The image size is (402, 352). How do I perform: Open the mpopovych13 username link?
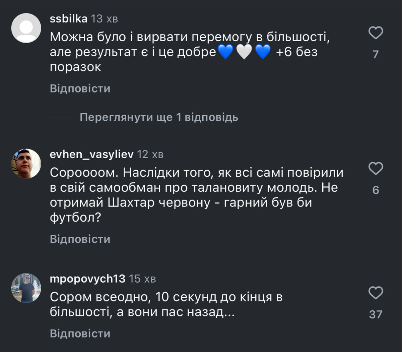click(87, 279)
